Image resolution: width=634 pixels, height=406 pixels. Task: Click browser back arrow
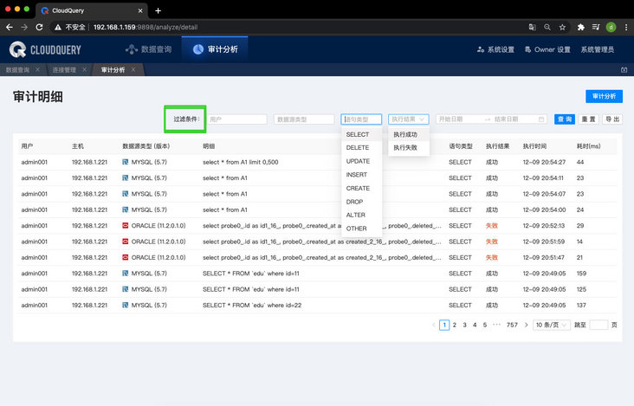[10, 27]
